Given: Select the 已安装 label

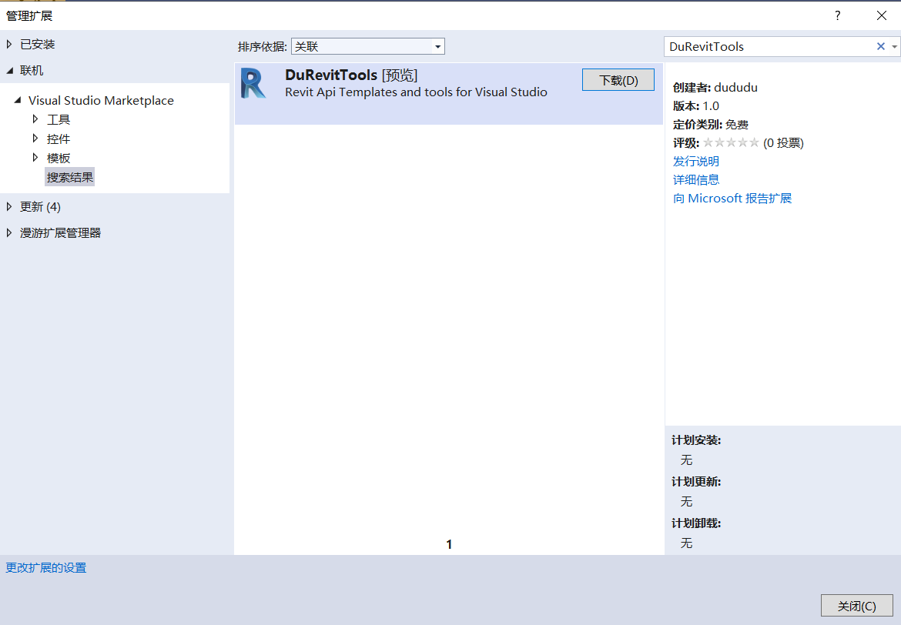Looking at the screenshot, I should tap(38, 44).
